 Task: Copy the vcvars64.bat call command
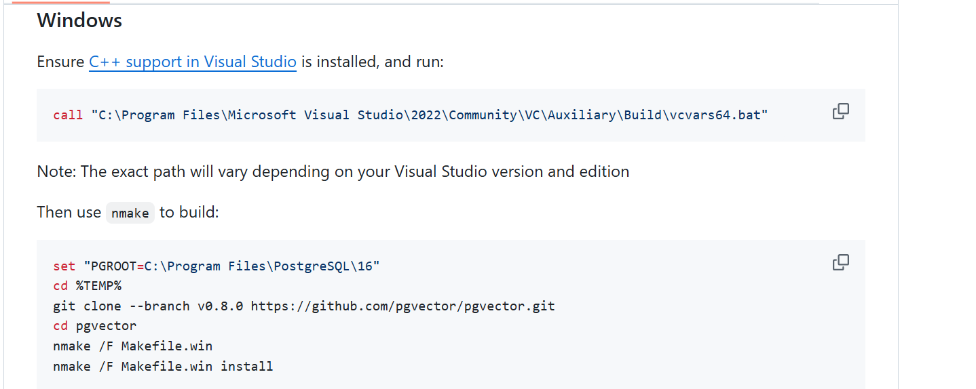point(840,111)
